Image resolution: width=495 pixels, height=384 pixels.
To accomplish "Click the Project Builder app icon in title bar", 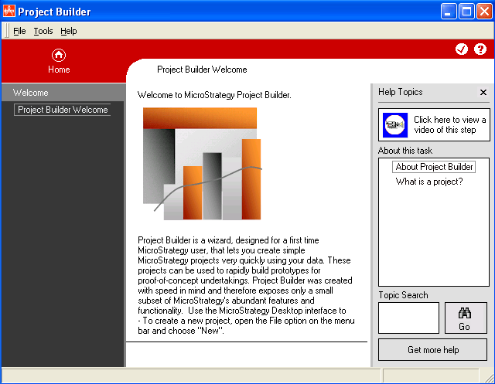I will [9, 11].
